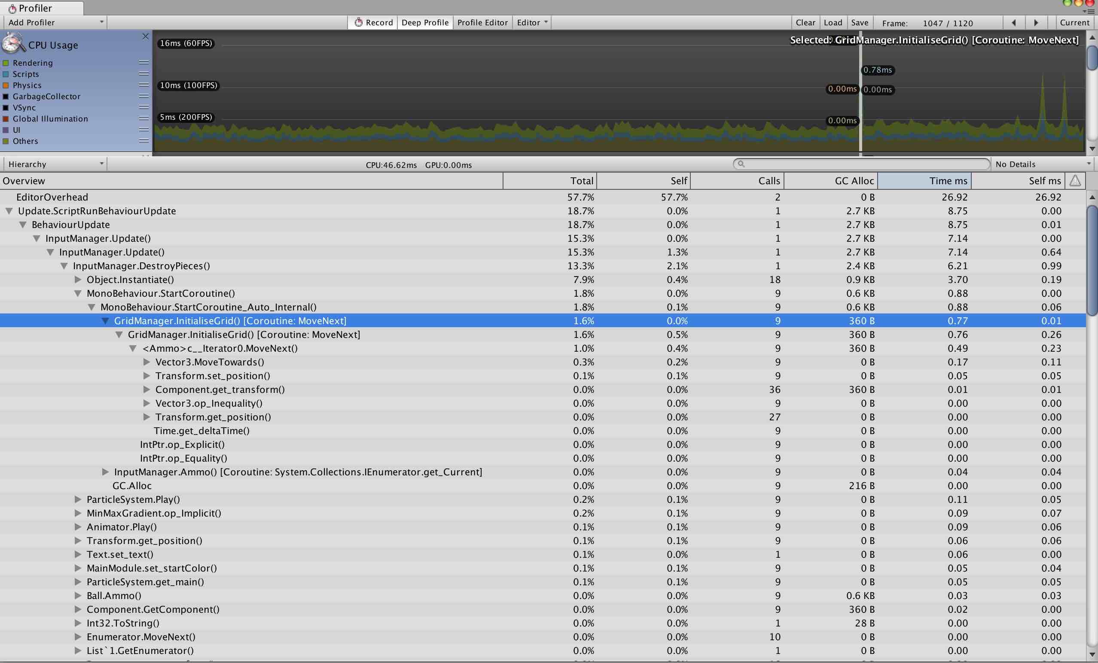Sort by Self column

(644, 180)
